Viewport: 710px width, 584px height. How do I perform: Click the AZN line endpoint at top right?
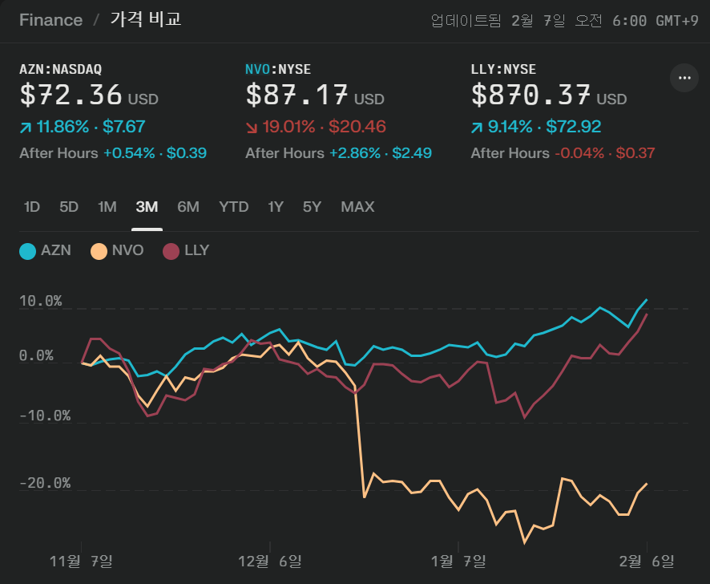point(647,300)
